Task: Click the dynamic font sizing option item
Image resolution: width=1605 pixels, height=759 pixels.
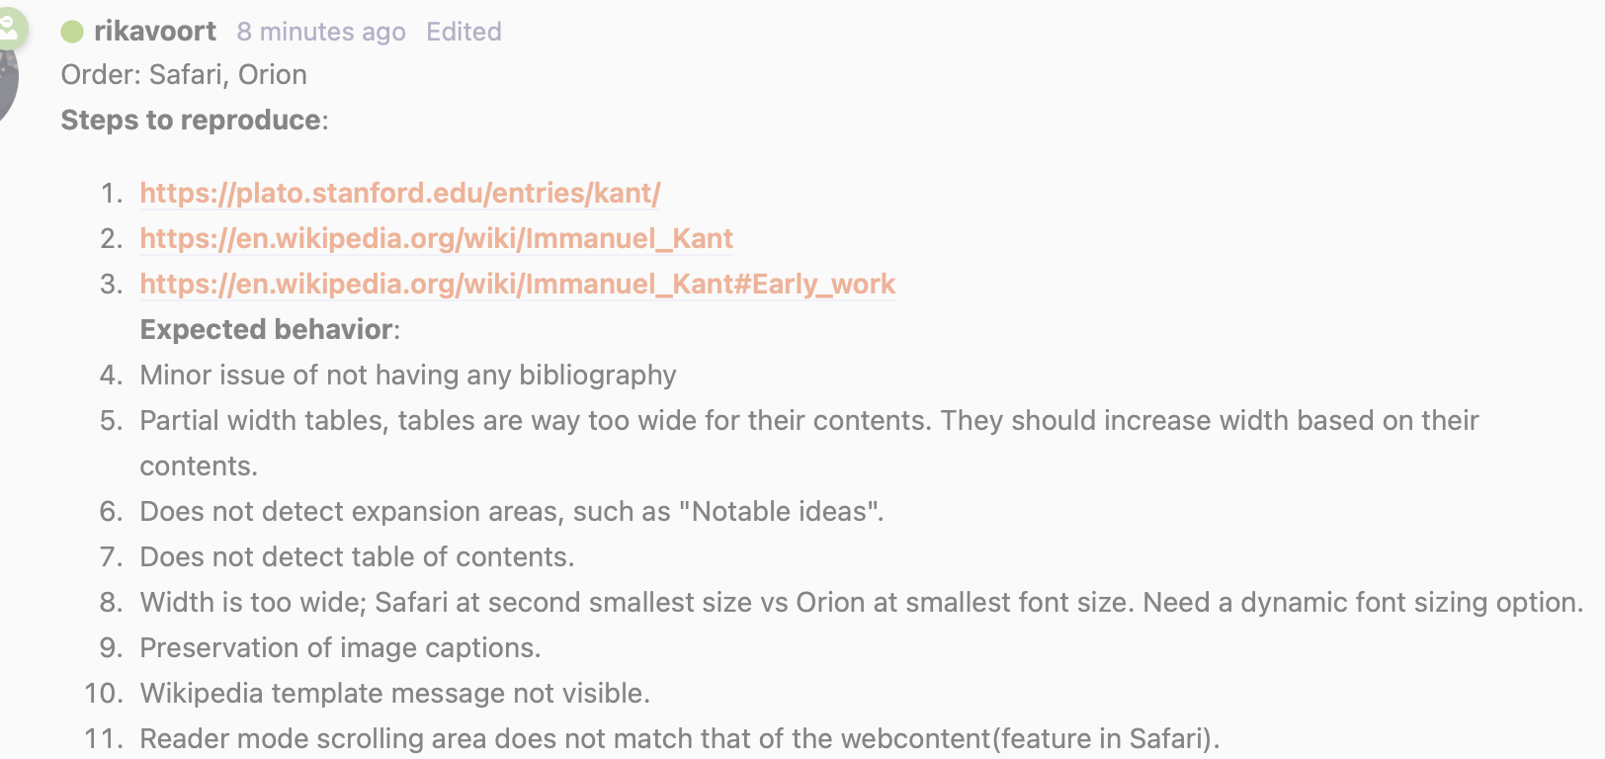Action: [x=862, y=602]
